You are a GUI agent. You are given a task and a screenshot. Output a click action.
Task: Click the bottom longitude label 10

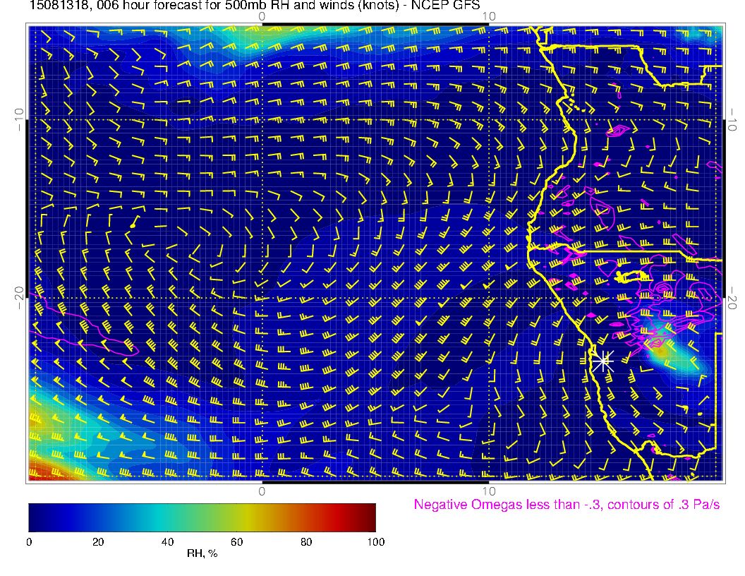point(489,491)
